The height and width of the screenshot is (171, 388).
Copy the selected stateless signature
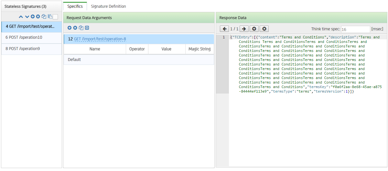coord(44,17)
